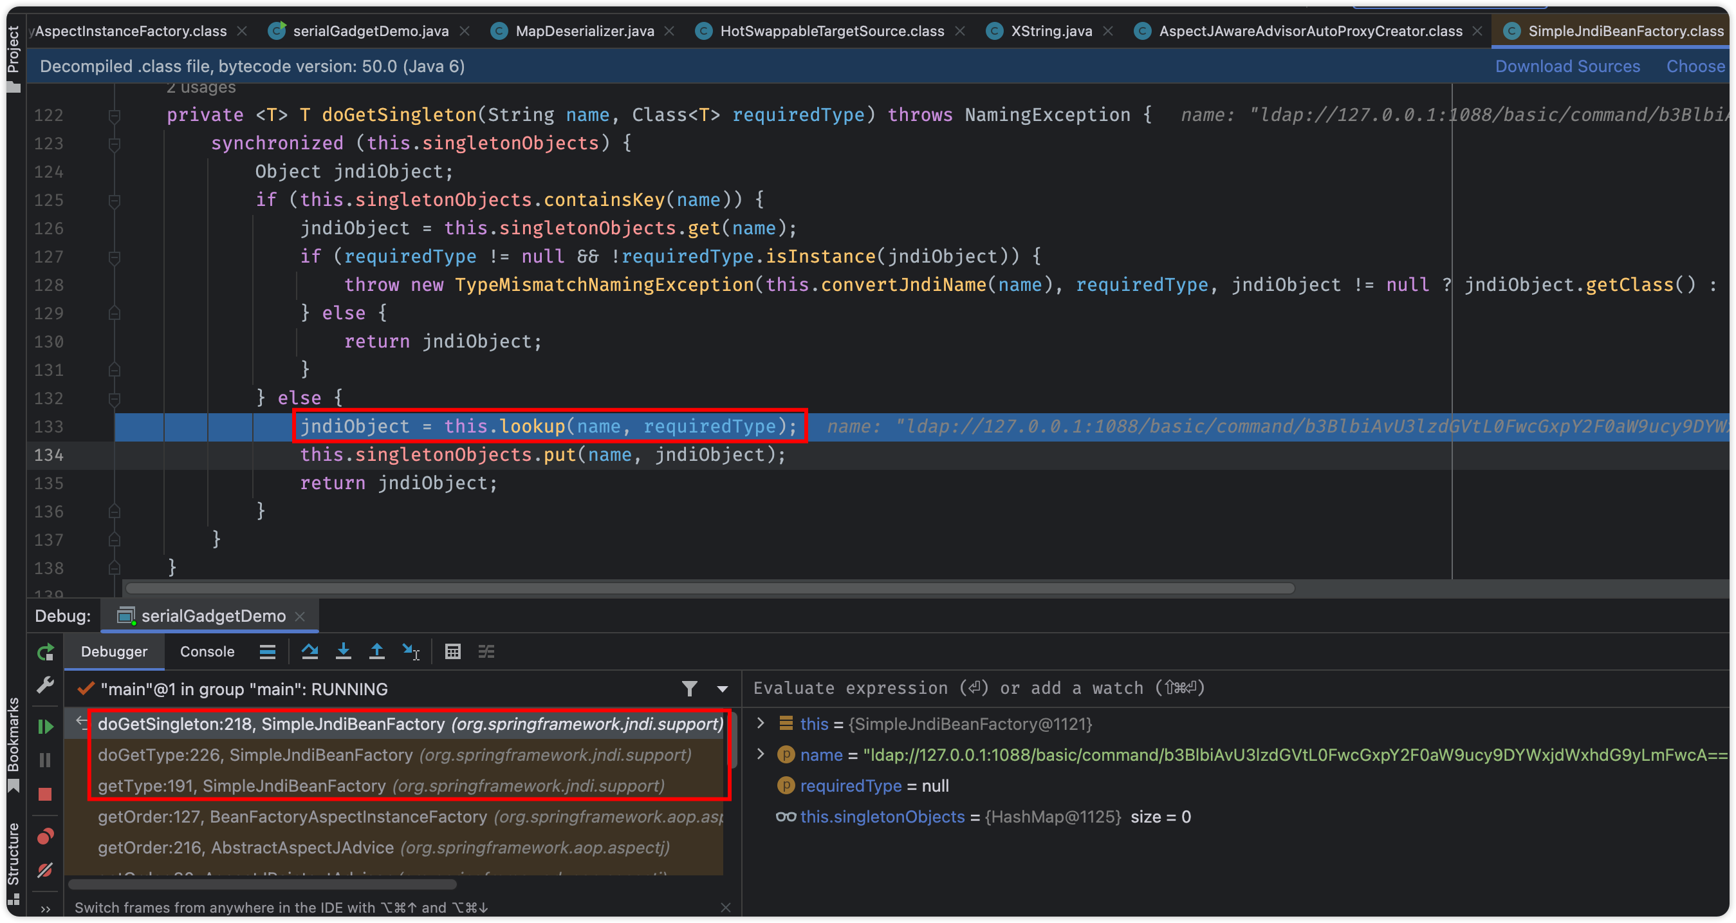Close the serialGadgetDemo.java tab
Screen dimensions: 1736x923
click(465, 31)
